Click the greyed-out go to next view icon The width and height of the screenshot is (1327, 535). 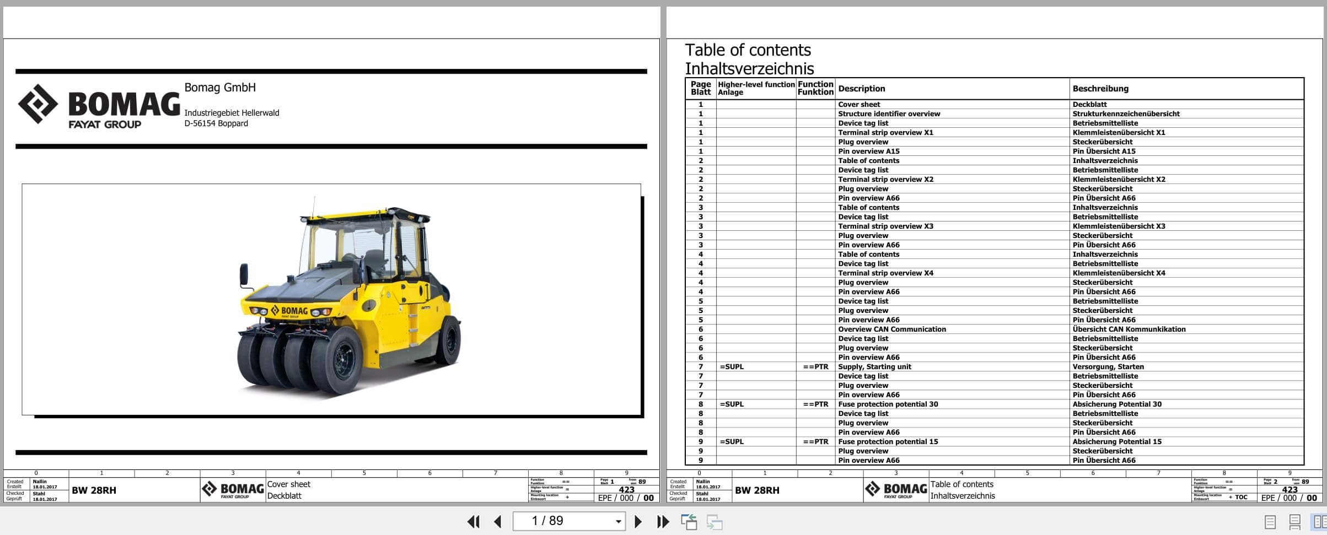(714, 521)
